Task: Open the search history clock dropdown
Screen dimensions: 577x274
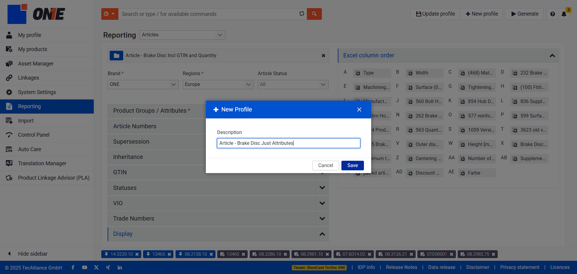Action: click(x=110, y=14)
